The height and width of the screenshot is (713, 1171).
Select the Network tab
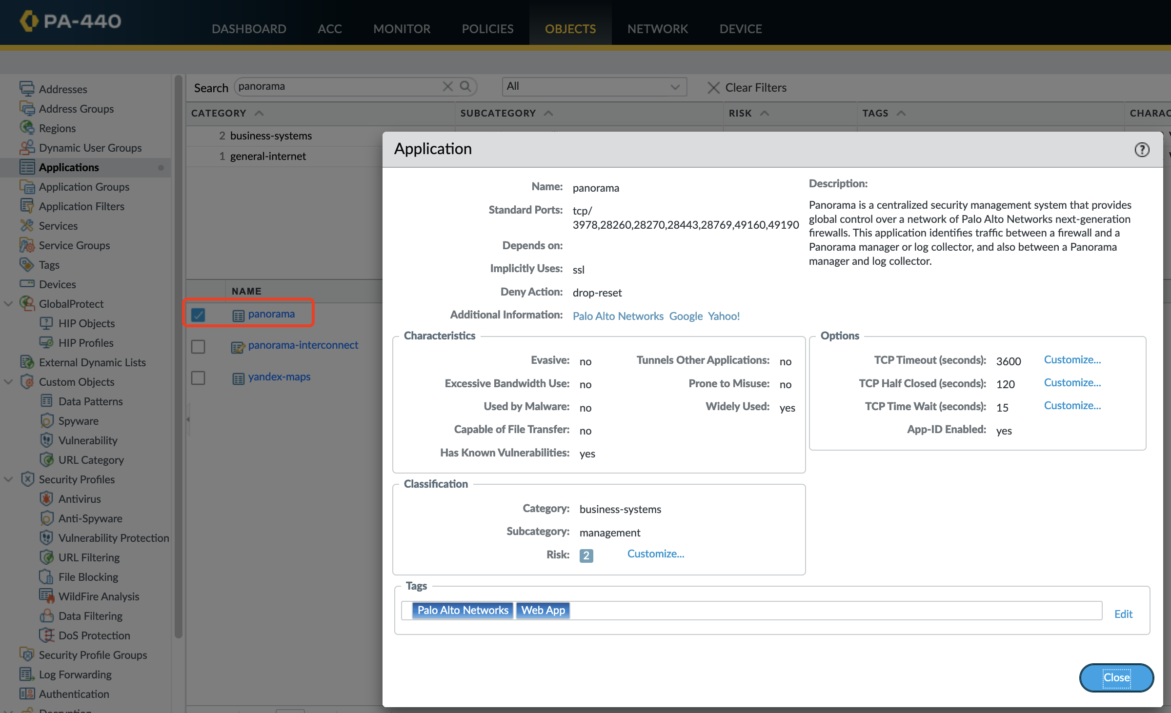pyautogui.click(x=658, y=29)
